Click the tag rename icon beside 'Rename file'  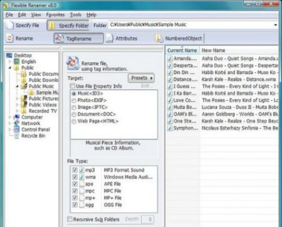point(73,63)
